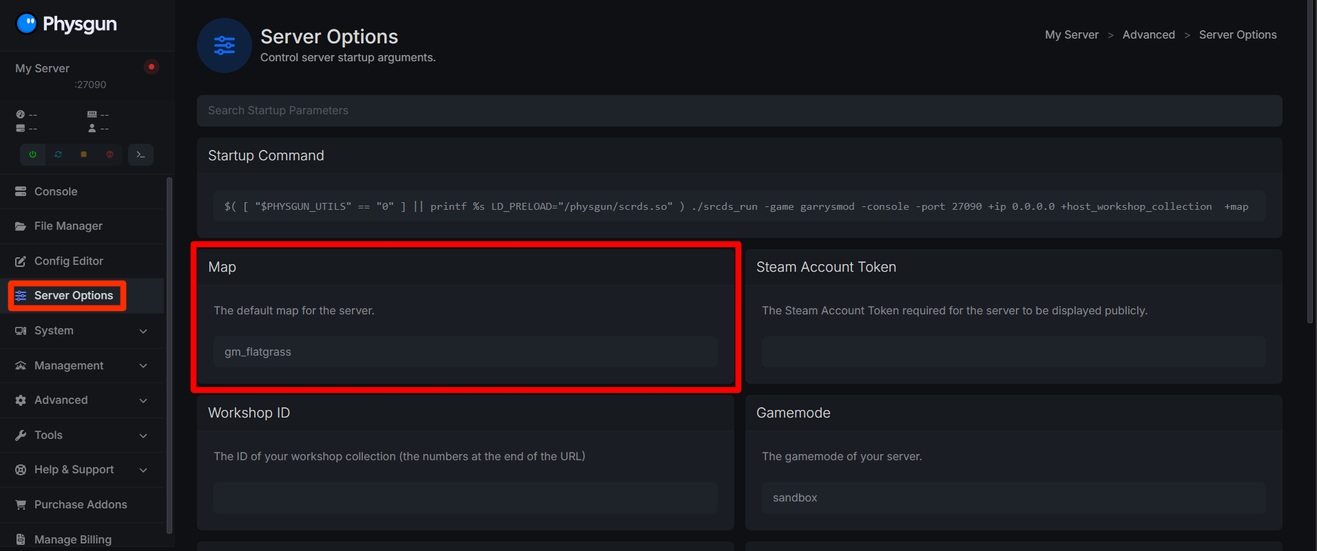This screenshot has width=1317, height=551.
Task: Open File Manager page
Action: tap(68, 226)
